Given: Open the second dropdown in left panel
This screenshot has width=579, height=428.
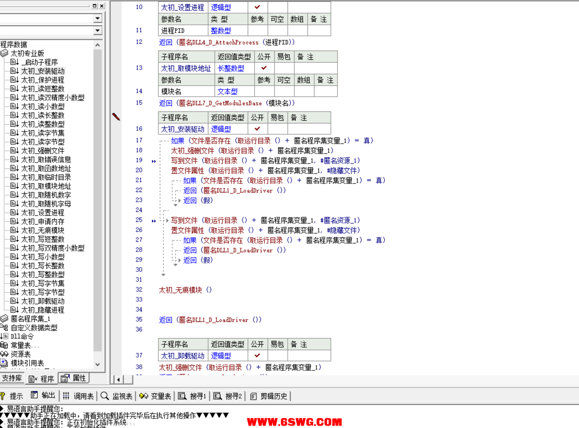Looking at the screenshot, I should [x=97, y=31].
